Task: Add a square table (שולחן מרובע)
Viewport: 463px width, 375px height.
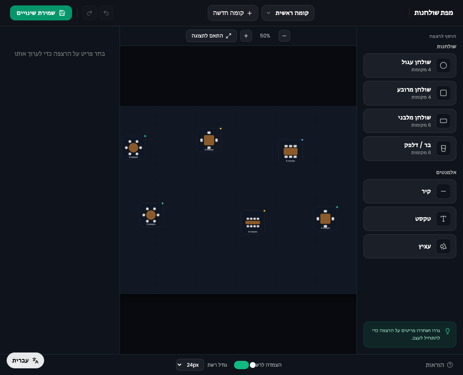Action: 410,93
